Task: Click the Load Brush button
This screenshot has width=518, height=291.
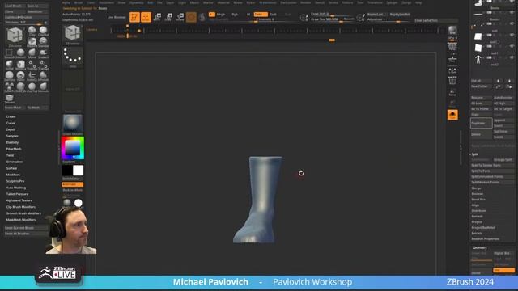Action: point(15,6)
